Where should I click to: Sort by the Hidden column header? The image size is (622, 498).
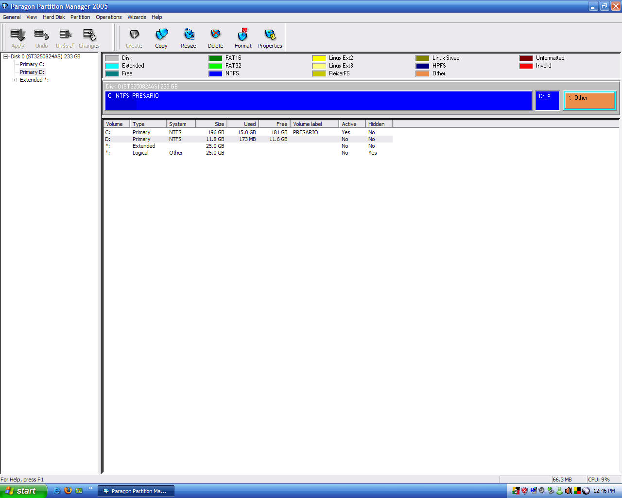tap(379, 124)
